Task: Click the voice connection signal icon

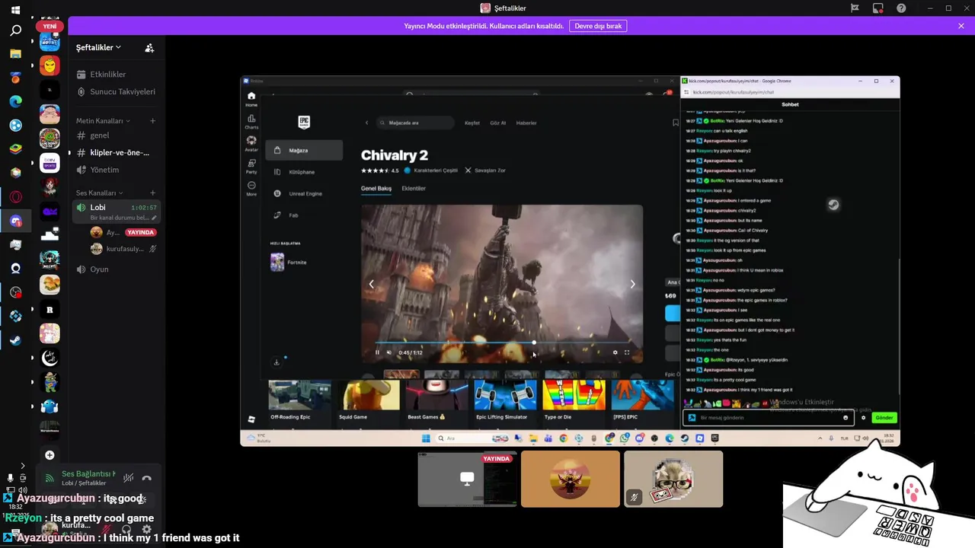Action: 50,478
